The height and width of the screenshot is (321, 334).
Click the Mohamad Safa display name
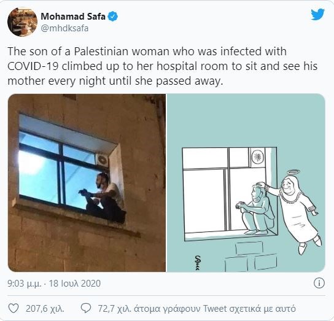pos(73,17)
